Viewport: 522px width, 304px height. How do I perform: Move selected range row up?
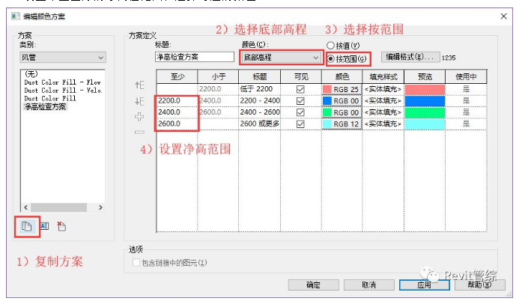139,85
